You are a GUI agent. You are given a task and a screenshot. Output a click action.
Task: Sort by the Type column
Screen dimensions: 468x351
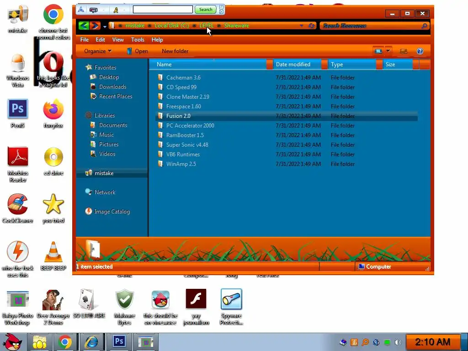coord(355,64)
